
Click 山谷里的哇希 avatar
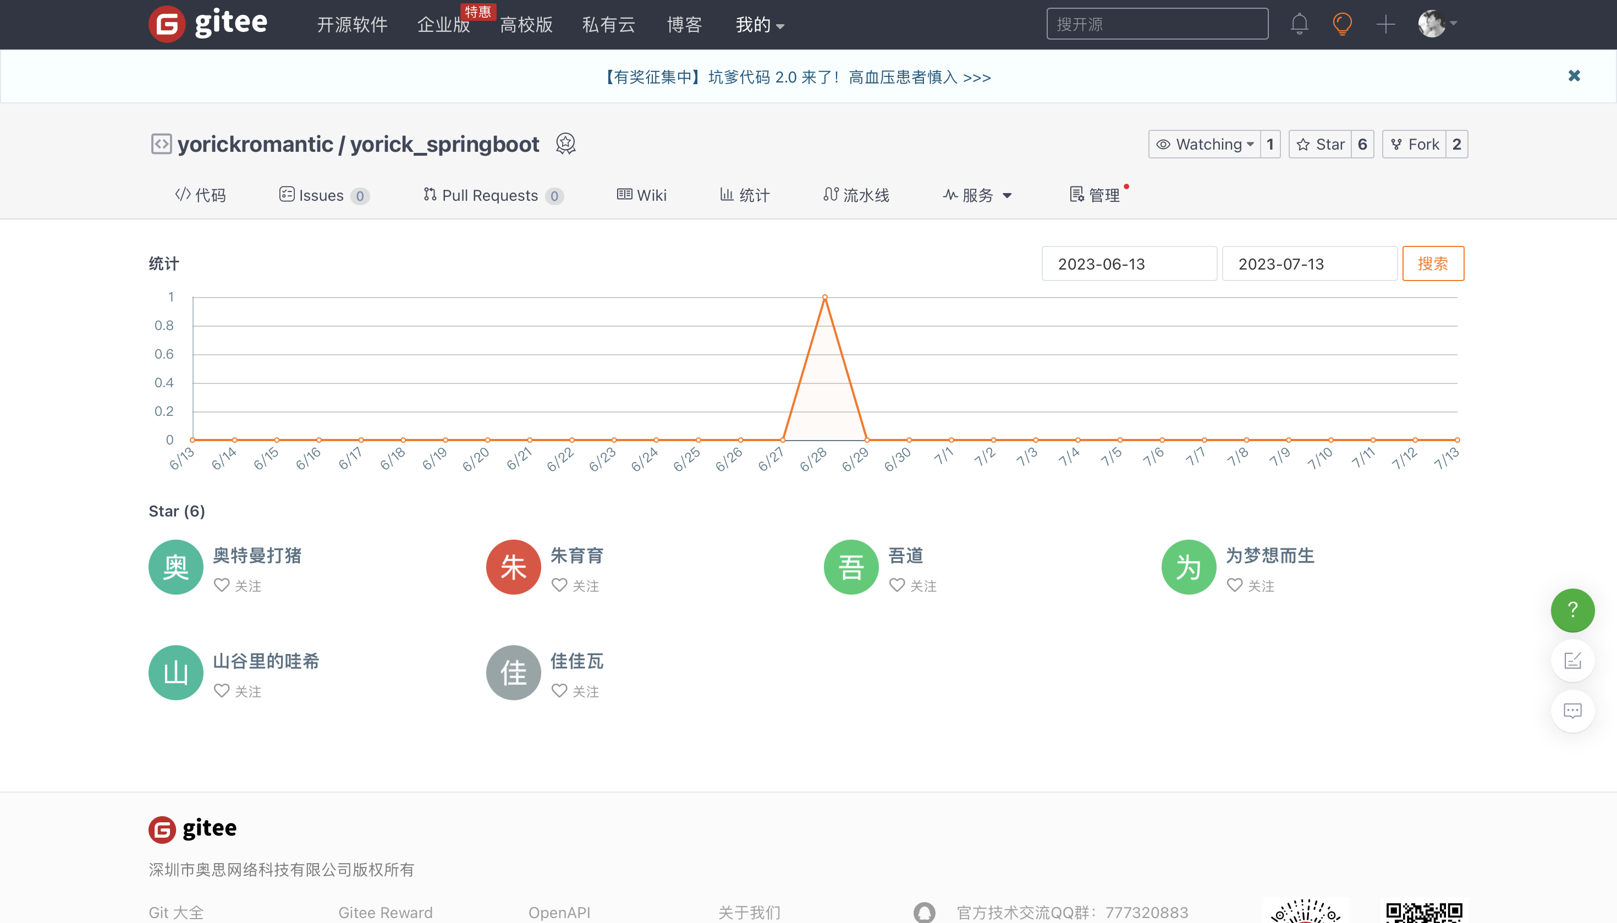(x=175, y=673)
